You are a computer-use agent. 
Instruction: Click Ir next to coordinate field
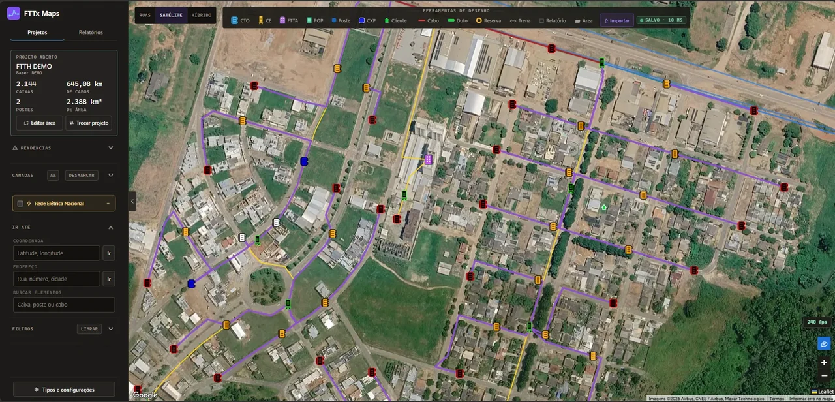(109, 253)
